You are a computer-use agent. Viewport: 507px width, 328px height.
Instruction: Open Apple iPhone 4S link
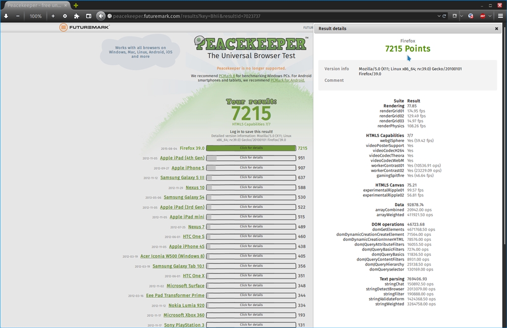coord(187,246)
